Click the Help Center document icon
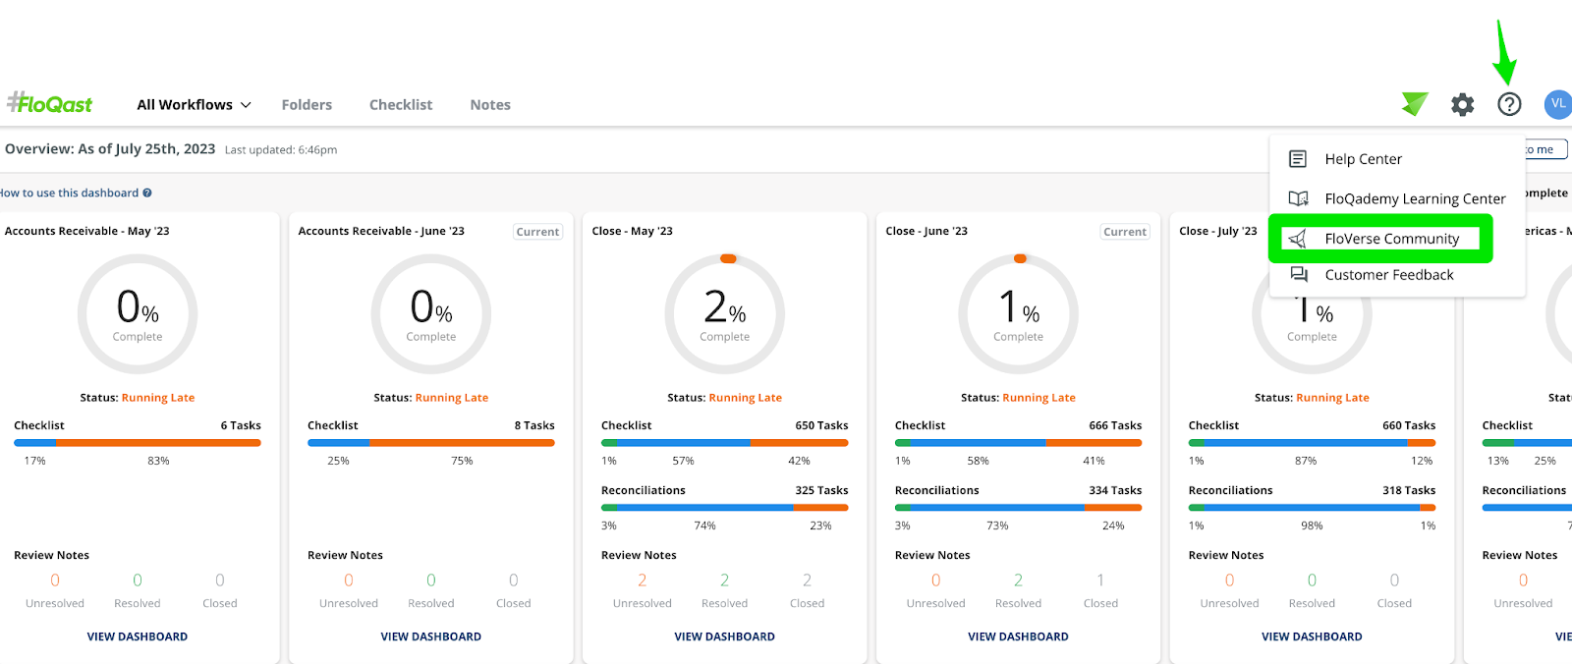 1298,159
